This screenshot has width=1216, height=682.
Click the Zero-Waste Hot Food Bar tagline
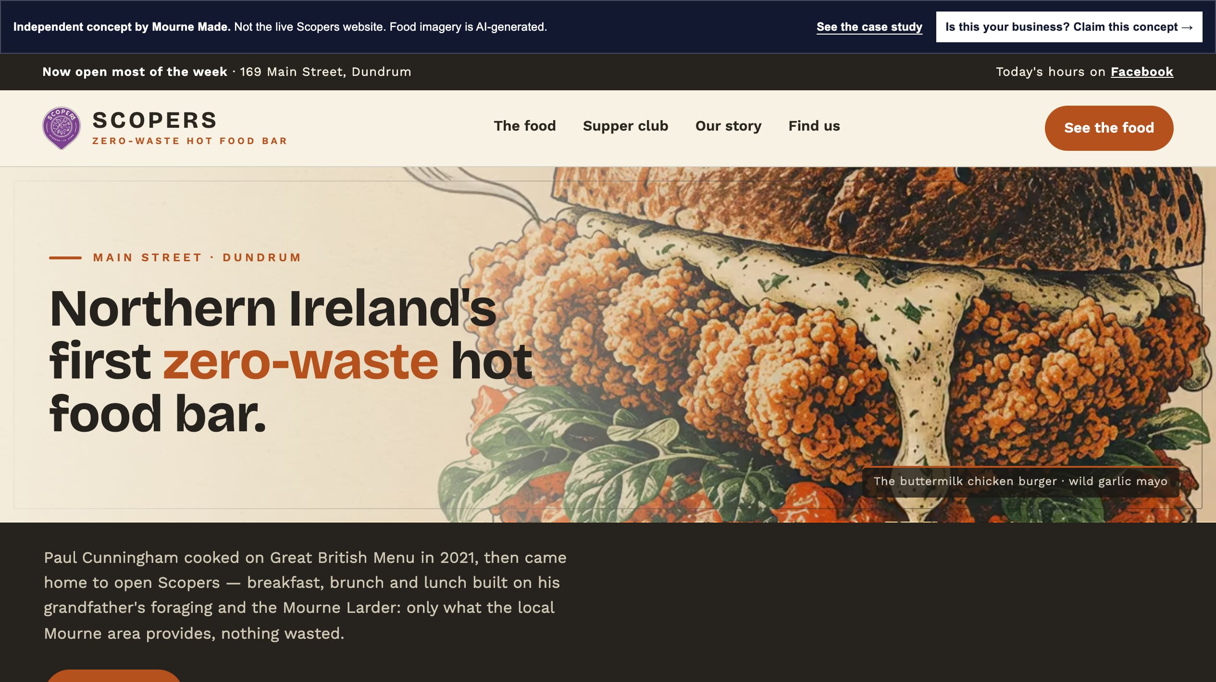[x=190, y=141]
